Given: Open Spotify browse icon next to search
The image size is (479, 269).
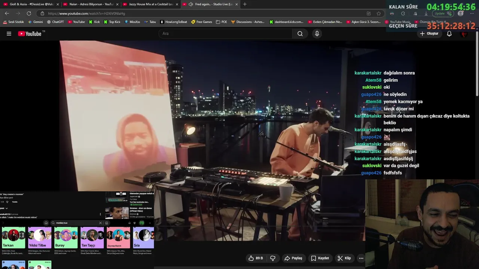Looking at the screenshot, I should (x=107, y=223).
